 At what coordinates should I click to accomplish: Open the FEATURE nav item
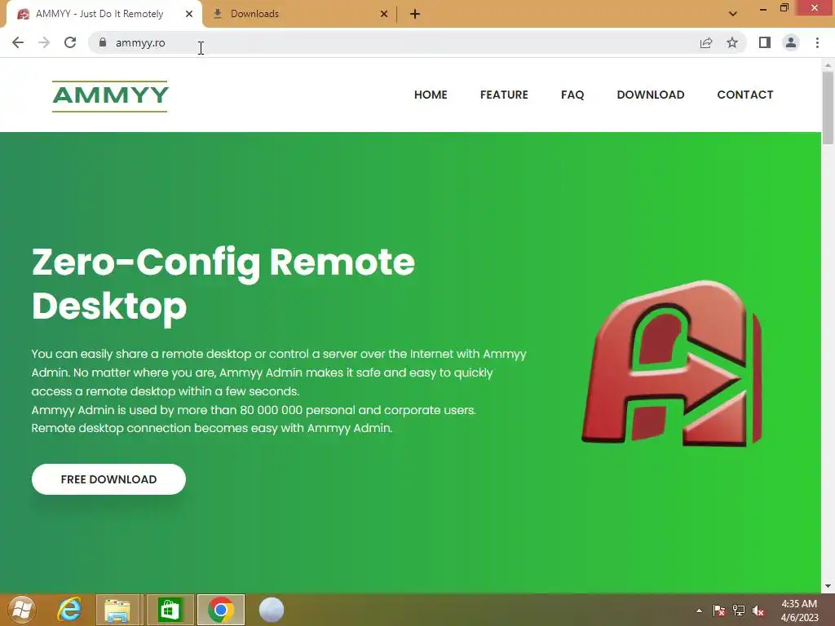(x=504, y=95)
